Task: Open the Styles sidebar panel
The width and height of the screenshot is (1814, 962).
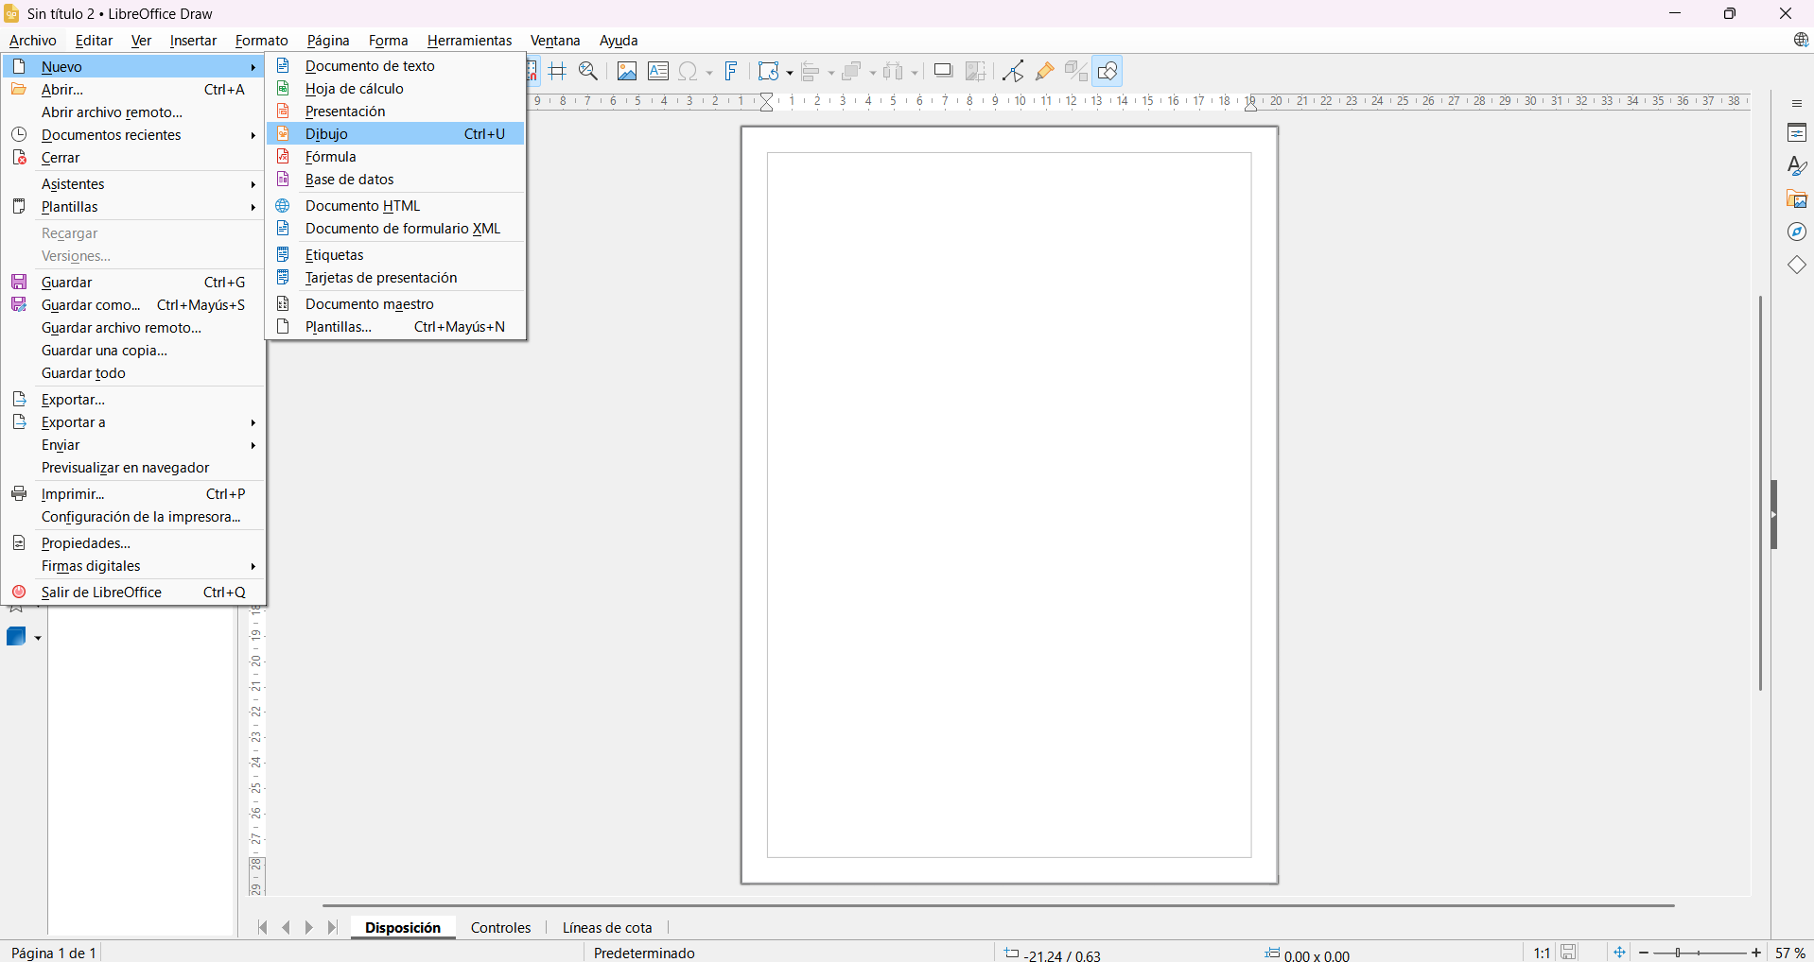Action: (x=1797, y=166)
